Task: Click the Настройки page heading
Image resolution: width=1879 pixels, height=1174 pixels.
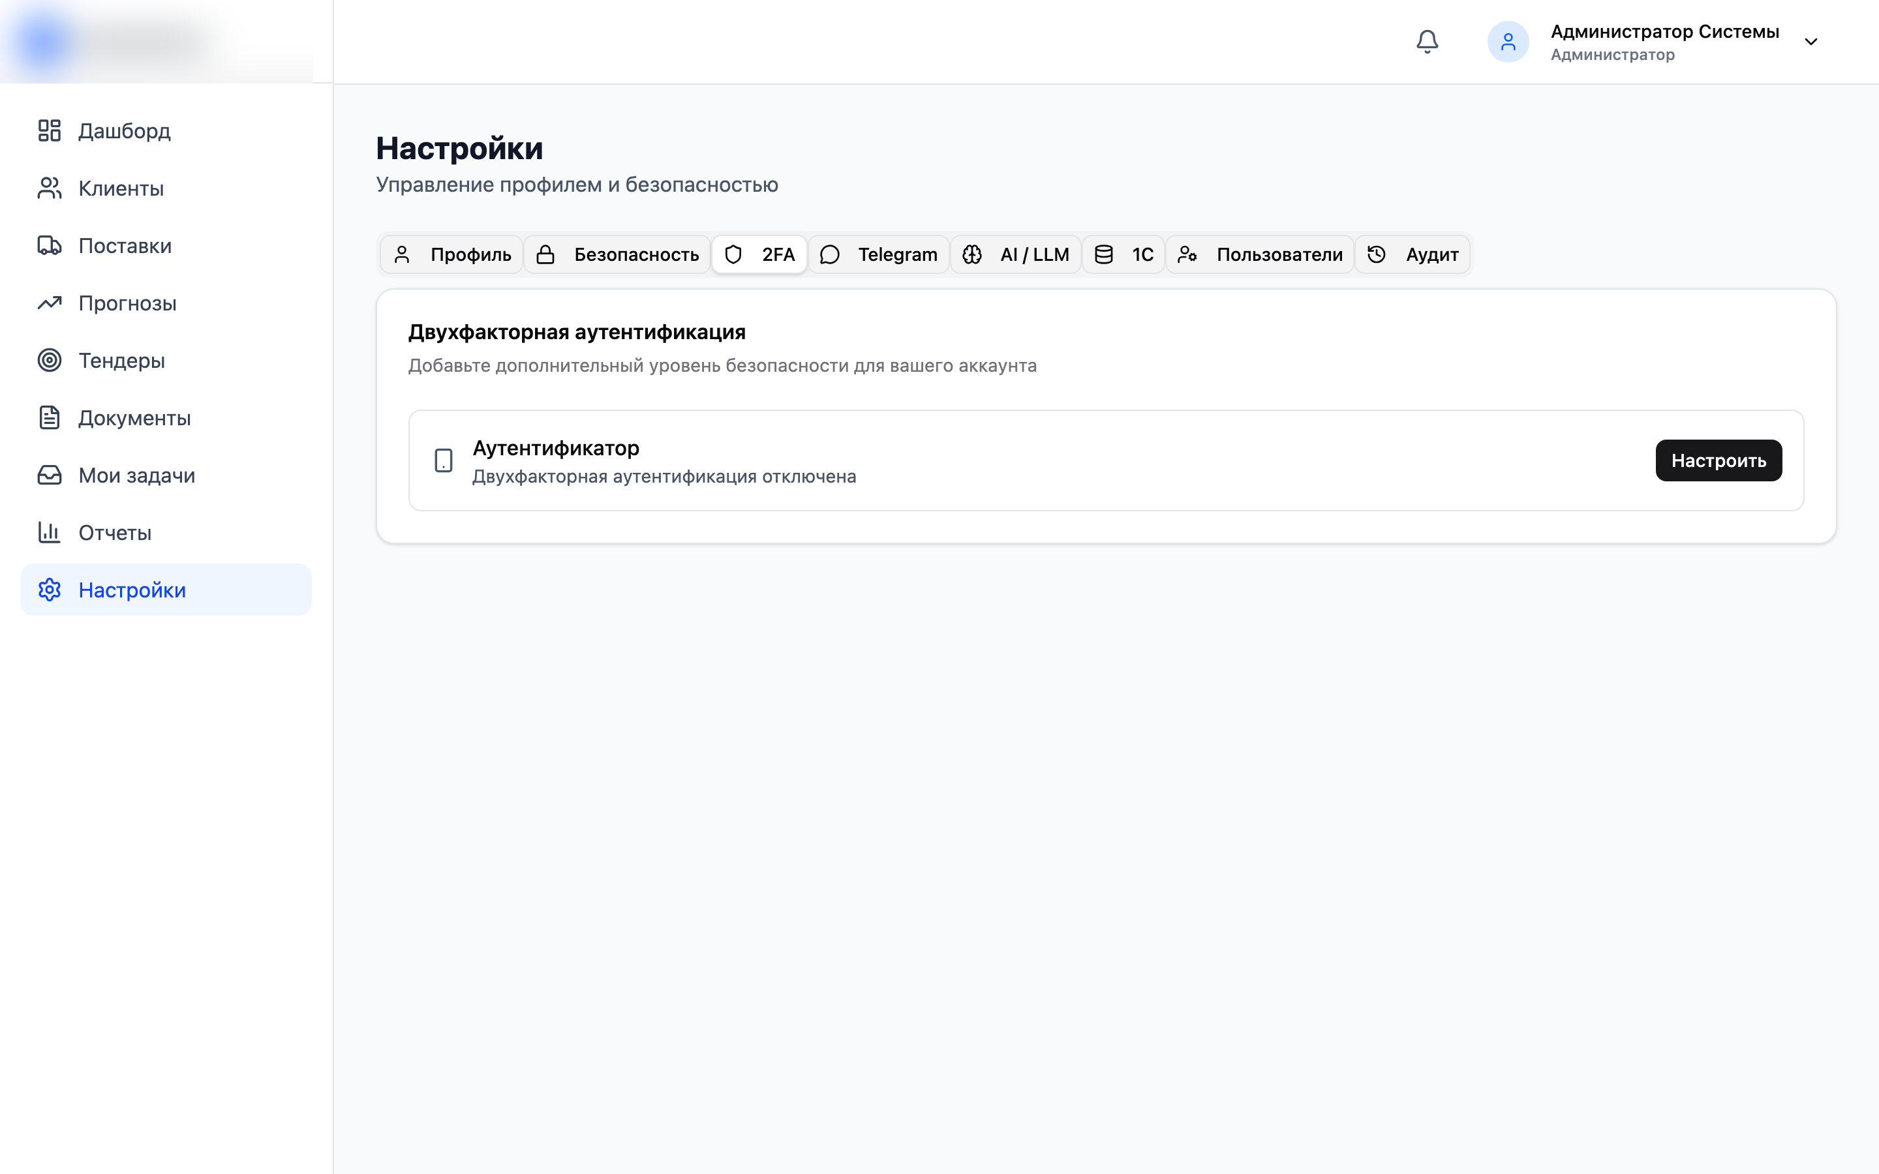Action: point(460,148)
